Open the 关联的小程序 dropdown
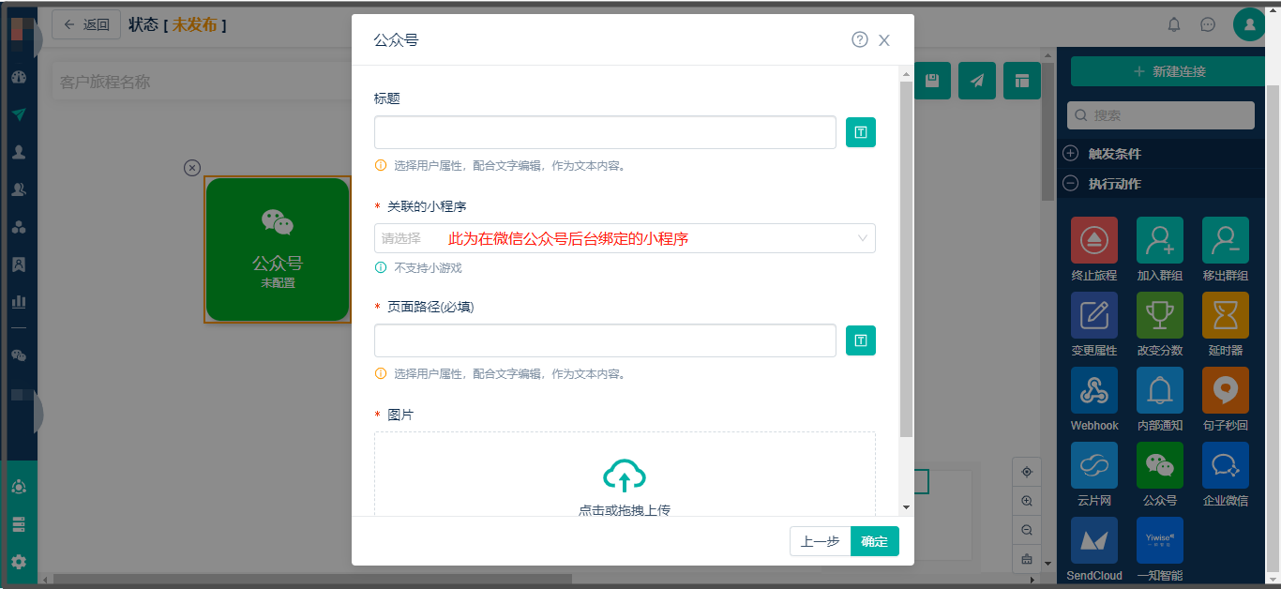 click(x=625, y=238)
